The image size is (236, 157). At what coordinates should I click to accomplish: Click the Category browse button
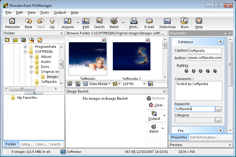[x=218, y=120]
